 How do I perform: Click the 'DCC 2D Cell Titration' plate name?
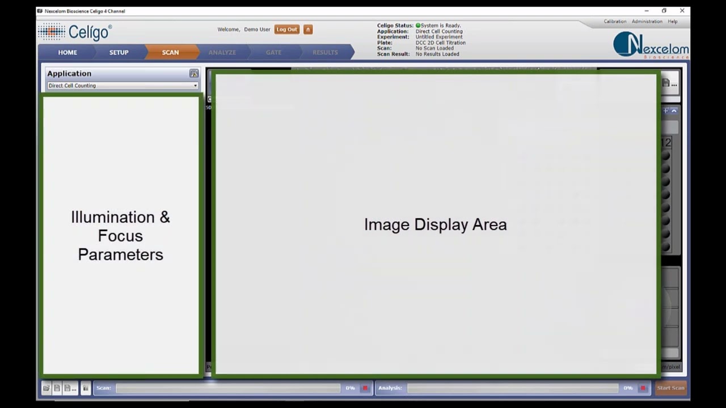441,42
